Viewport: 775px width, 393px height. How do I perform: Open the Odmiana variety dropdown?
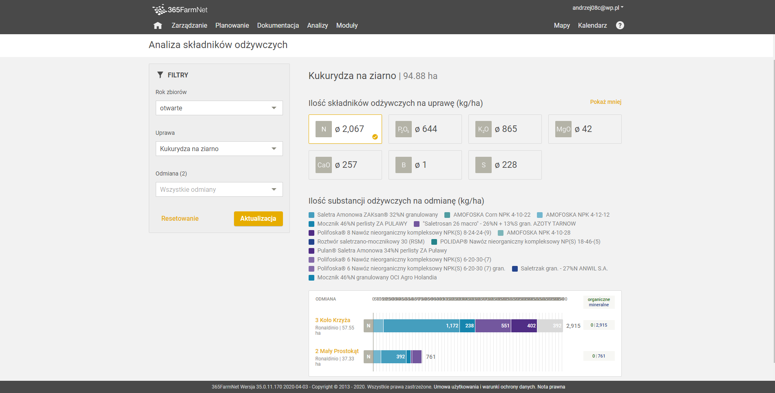pyautogui.click(x=219, y=189)
